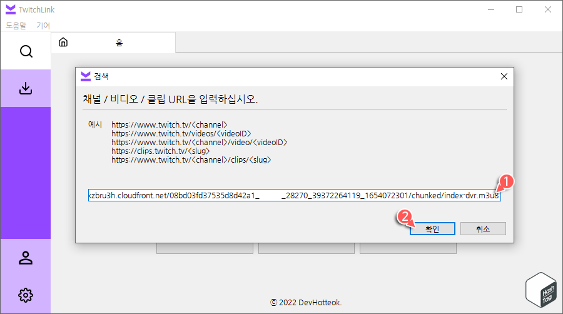Click the URL prompt heading text
This screenshot has width=563, height=314.
click(170, 99)
